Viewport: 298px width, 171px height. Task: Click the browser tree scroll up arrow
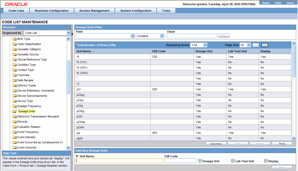(x=68, y=39)
